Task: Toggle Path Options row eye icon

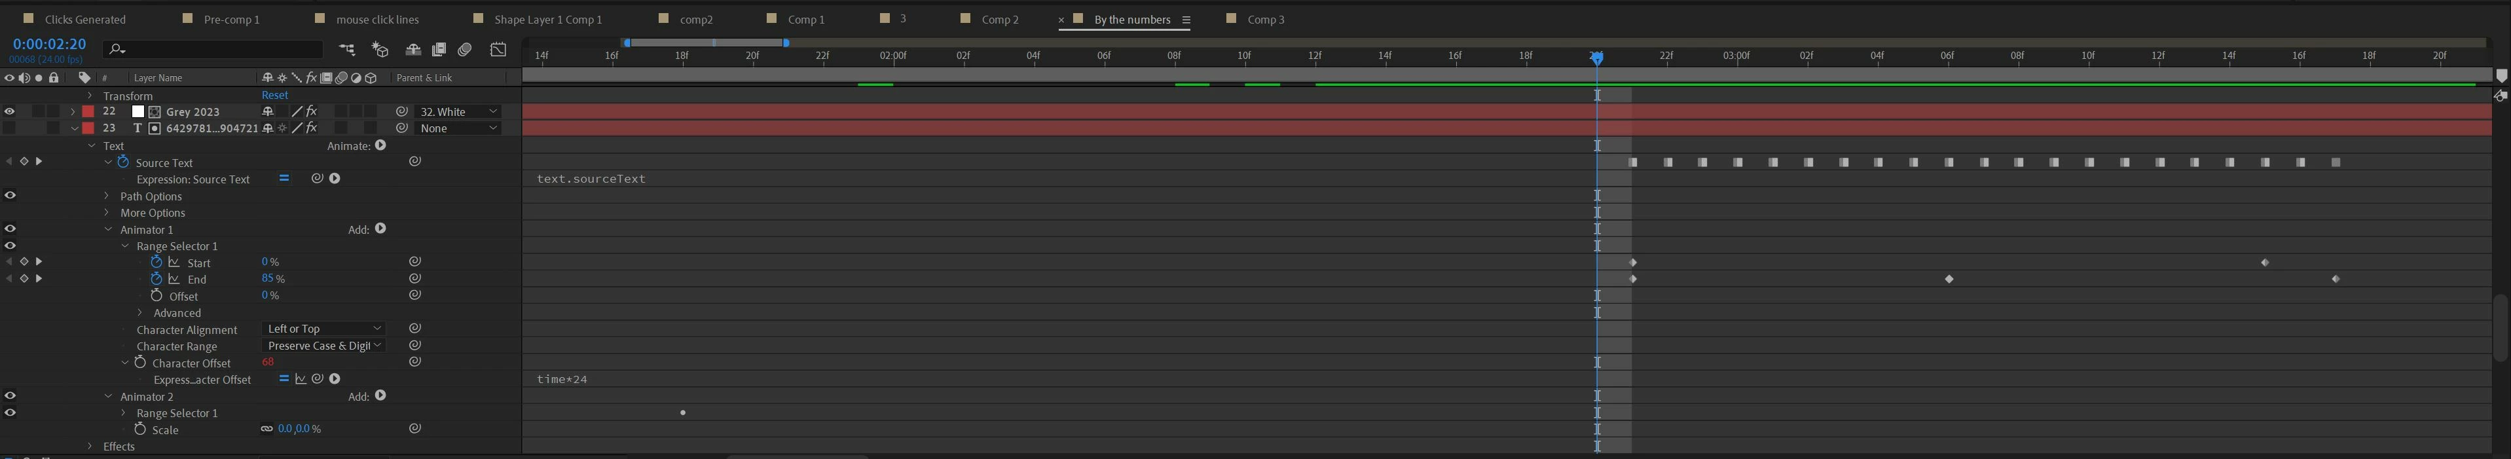Action: [x=10, y=195]
